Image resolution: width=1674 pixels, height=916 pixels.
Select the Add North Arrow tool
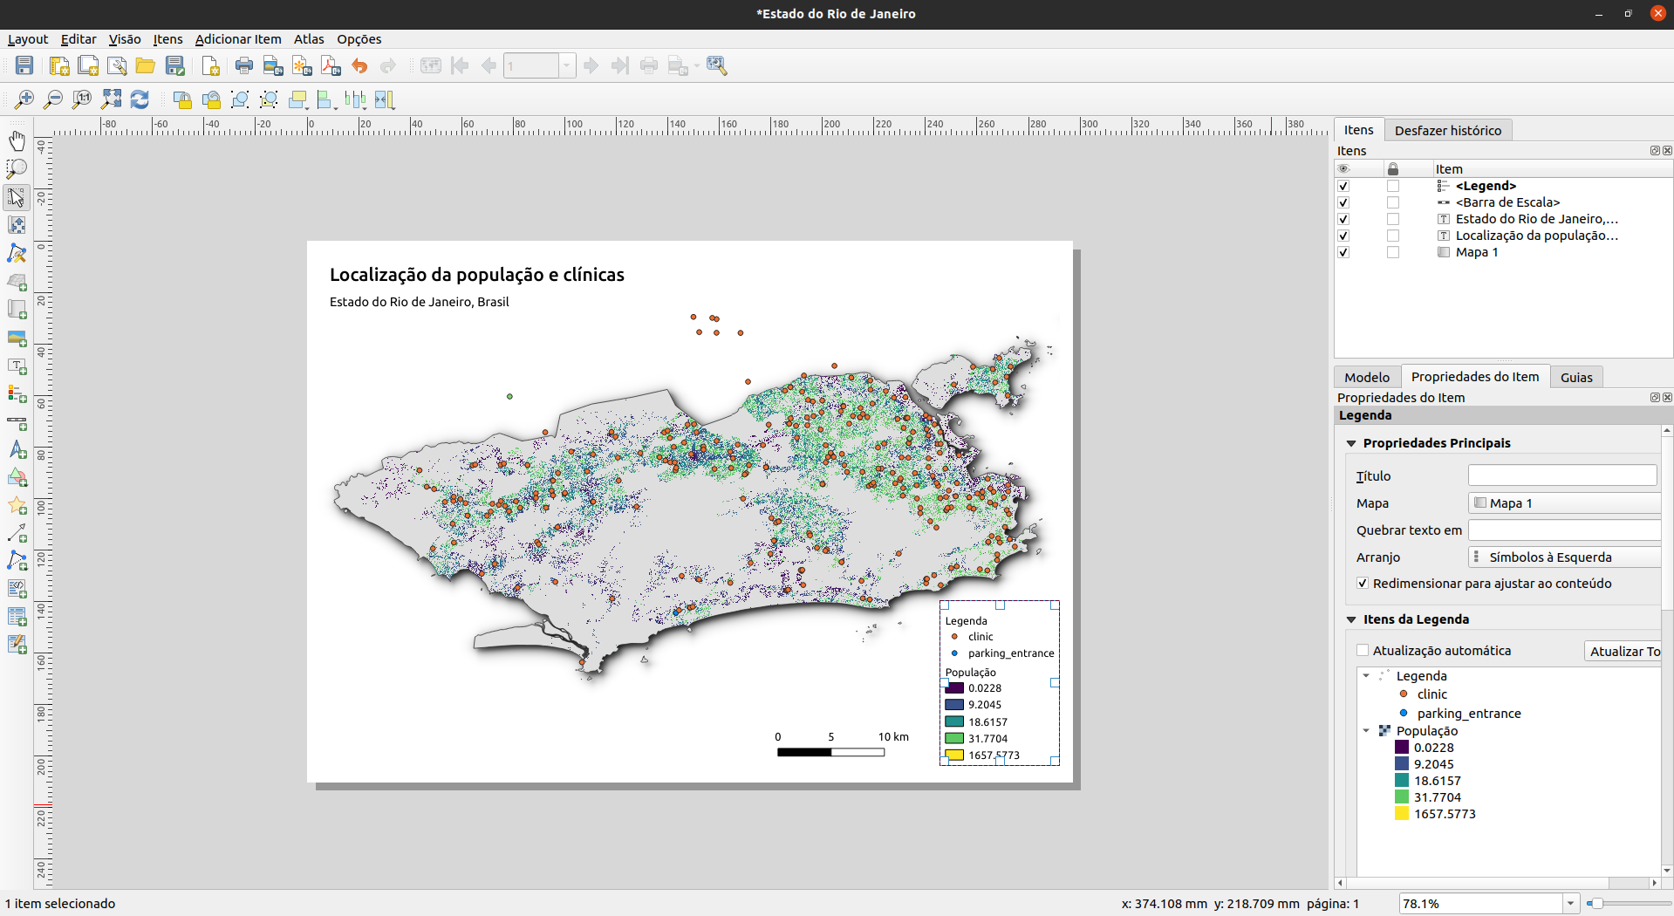pos(17,450)
